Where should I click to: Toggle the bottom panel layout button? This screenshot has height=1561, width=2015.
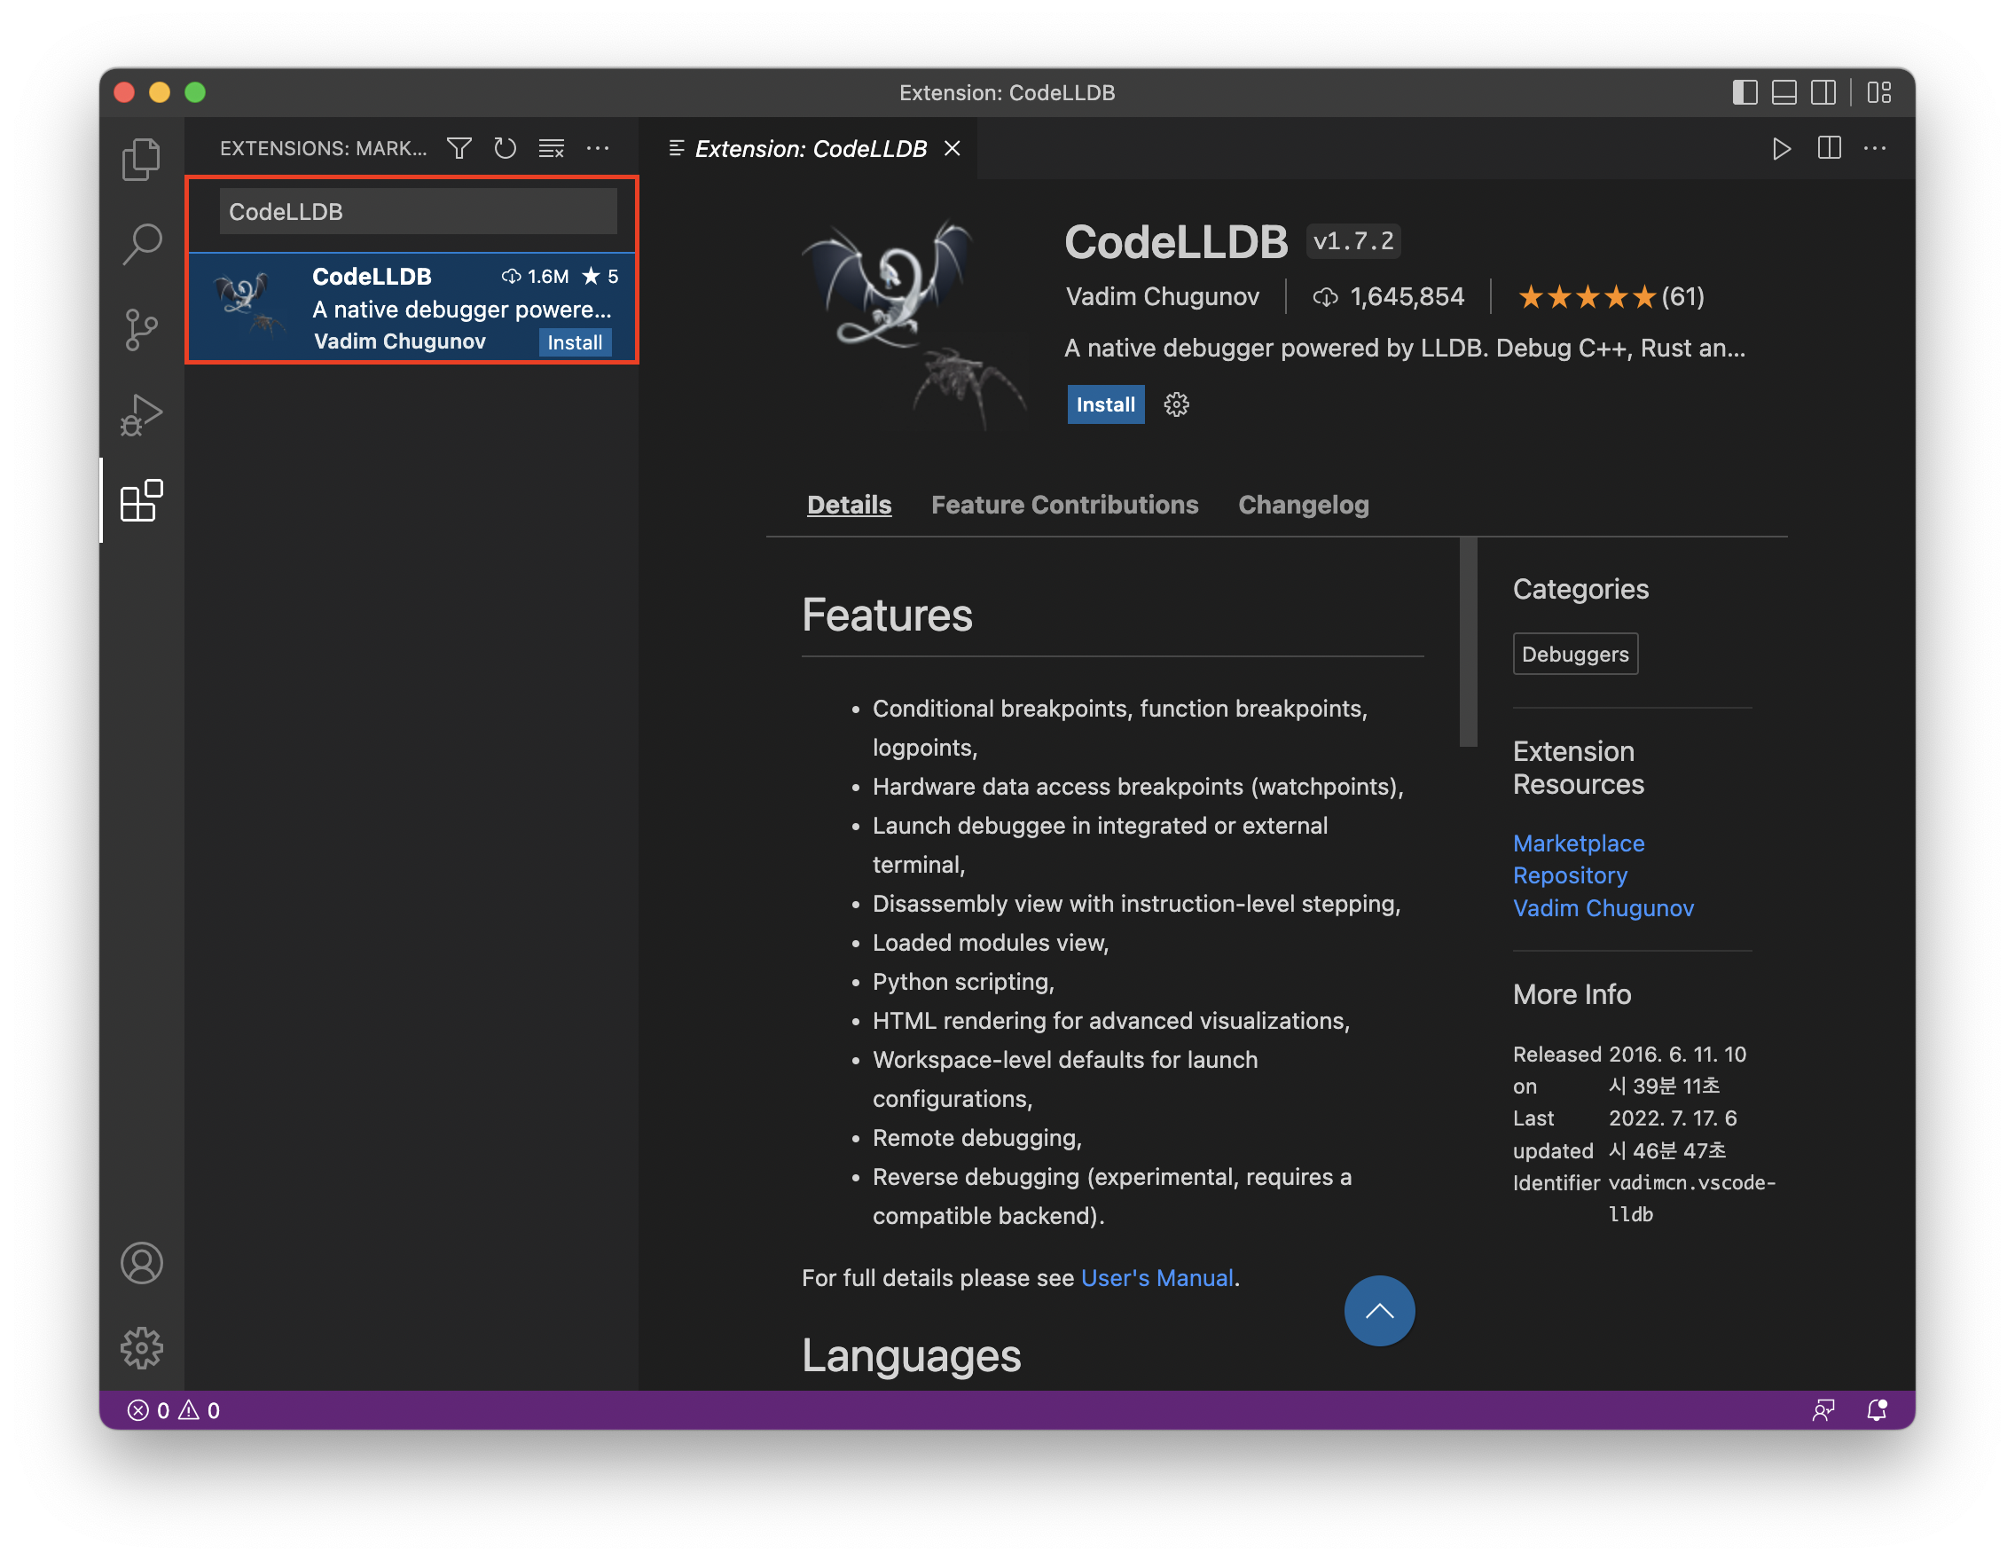(1784, 92)
